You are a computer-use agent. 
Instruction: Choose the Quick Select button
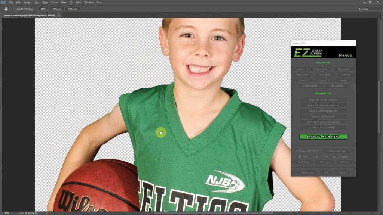pyautogui.click(x=325, y=75)
